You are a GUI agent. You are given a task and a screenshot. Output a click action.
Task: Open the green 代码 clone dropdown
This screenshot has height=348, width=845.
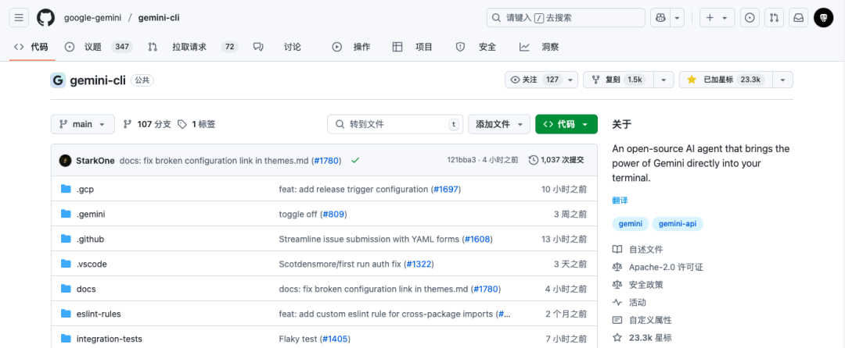coord(566,124)
